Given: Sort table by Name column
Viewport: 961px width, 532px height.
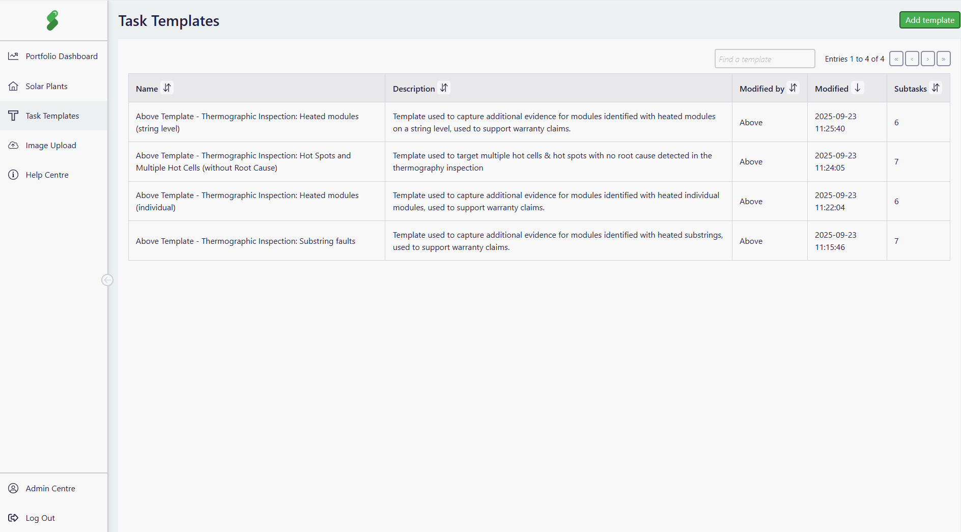Looking at the screenshot, I should click(x=167, y=88).
